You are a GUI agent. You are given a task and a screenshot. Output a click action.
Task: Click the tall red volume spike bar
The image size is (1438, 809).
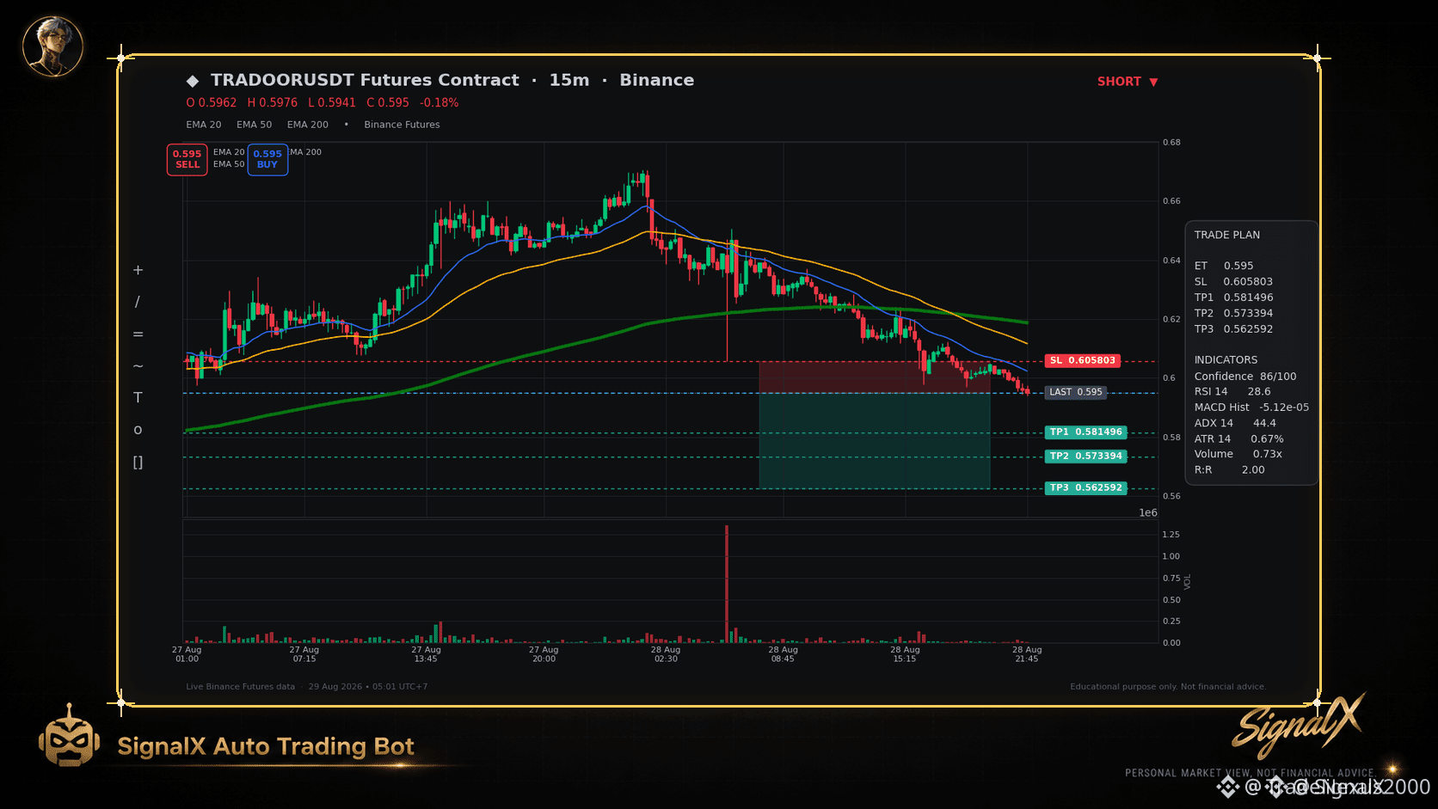tap(727, 584)
